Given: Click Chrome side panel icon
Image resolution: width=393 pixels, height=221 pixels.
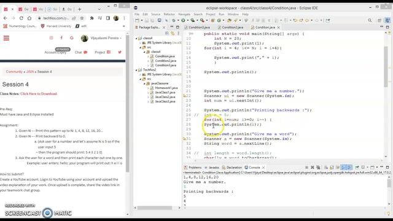Looking at the screenshot, I should [x=108, y=18].
